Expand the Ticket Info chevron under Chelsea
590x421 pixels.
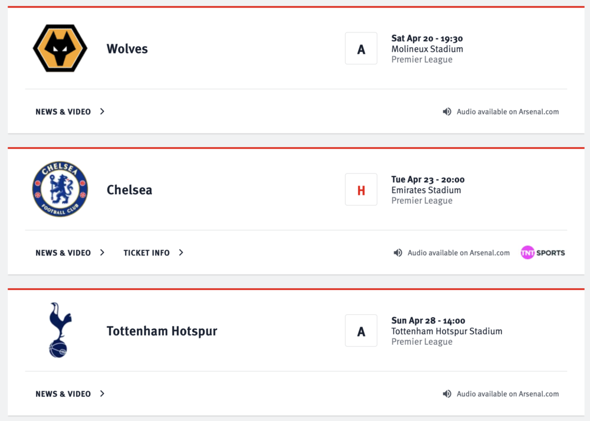(181, 253)
